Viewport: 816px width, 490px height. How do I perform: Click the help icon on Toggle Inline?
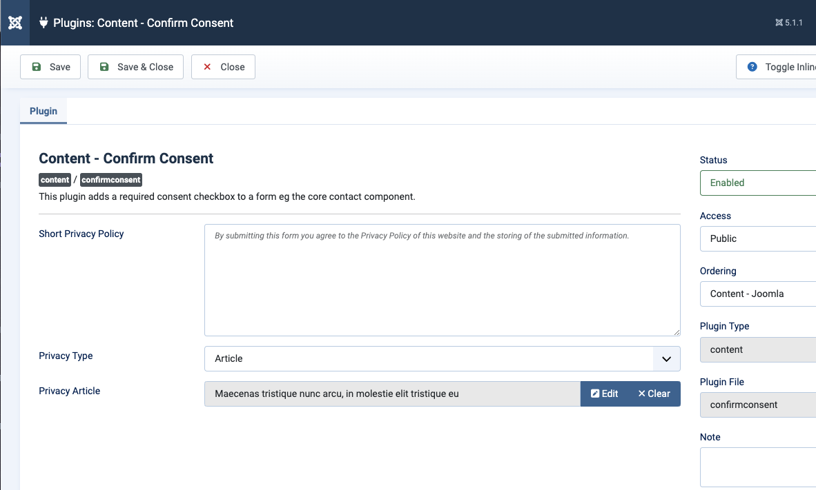tap(752, 67)
